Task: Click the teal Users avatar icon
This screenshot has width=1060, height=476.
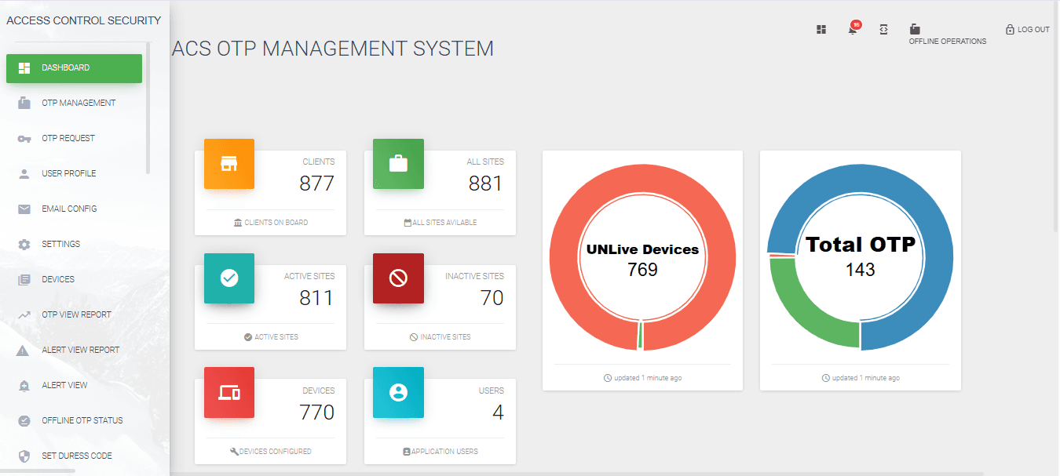Action: click(x=398, y=393)
